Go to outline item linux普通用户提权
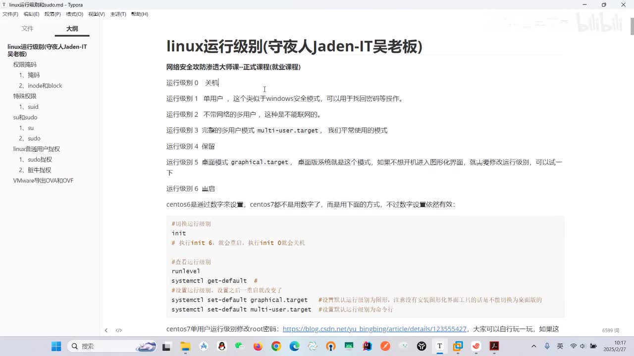 pos(37,149)
